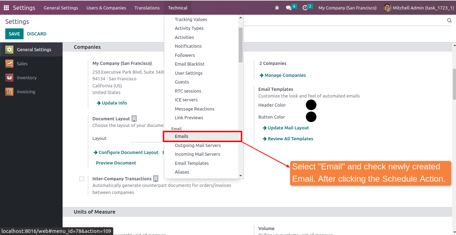Click the Layout selection field
Viewport: 456px width, 235px height.
click(147, 138)
